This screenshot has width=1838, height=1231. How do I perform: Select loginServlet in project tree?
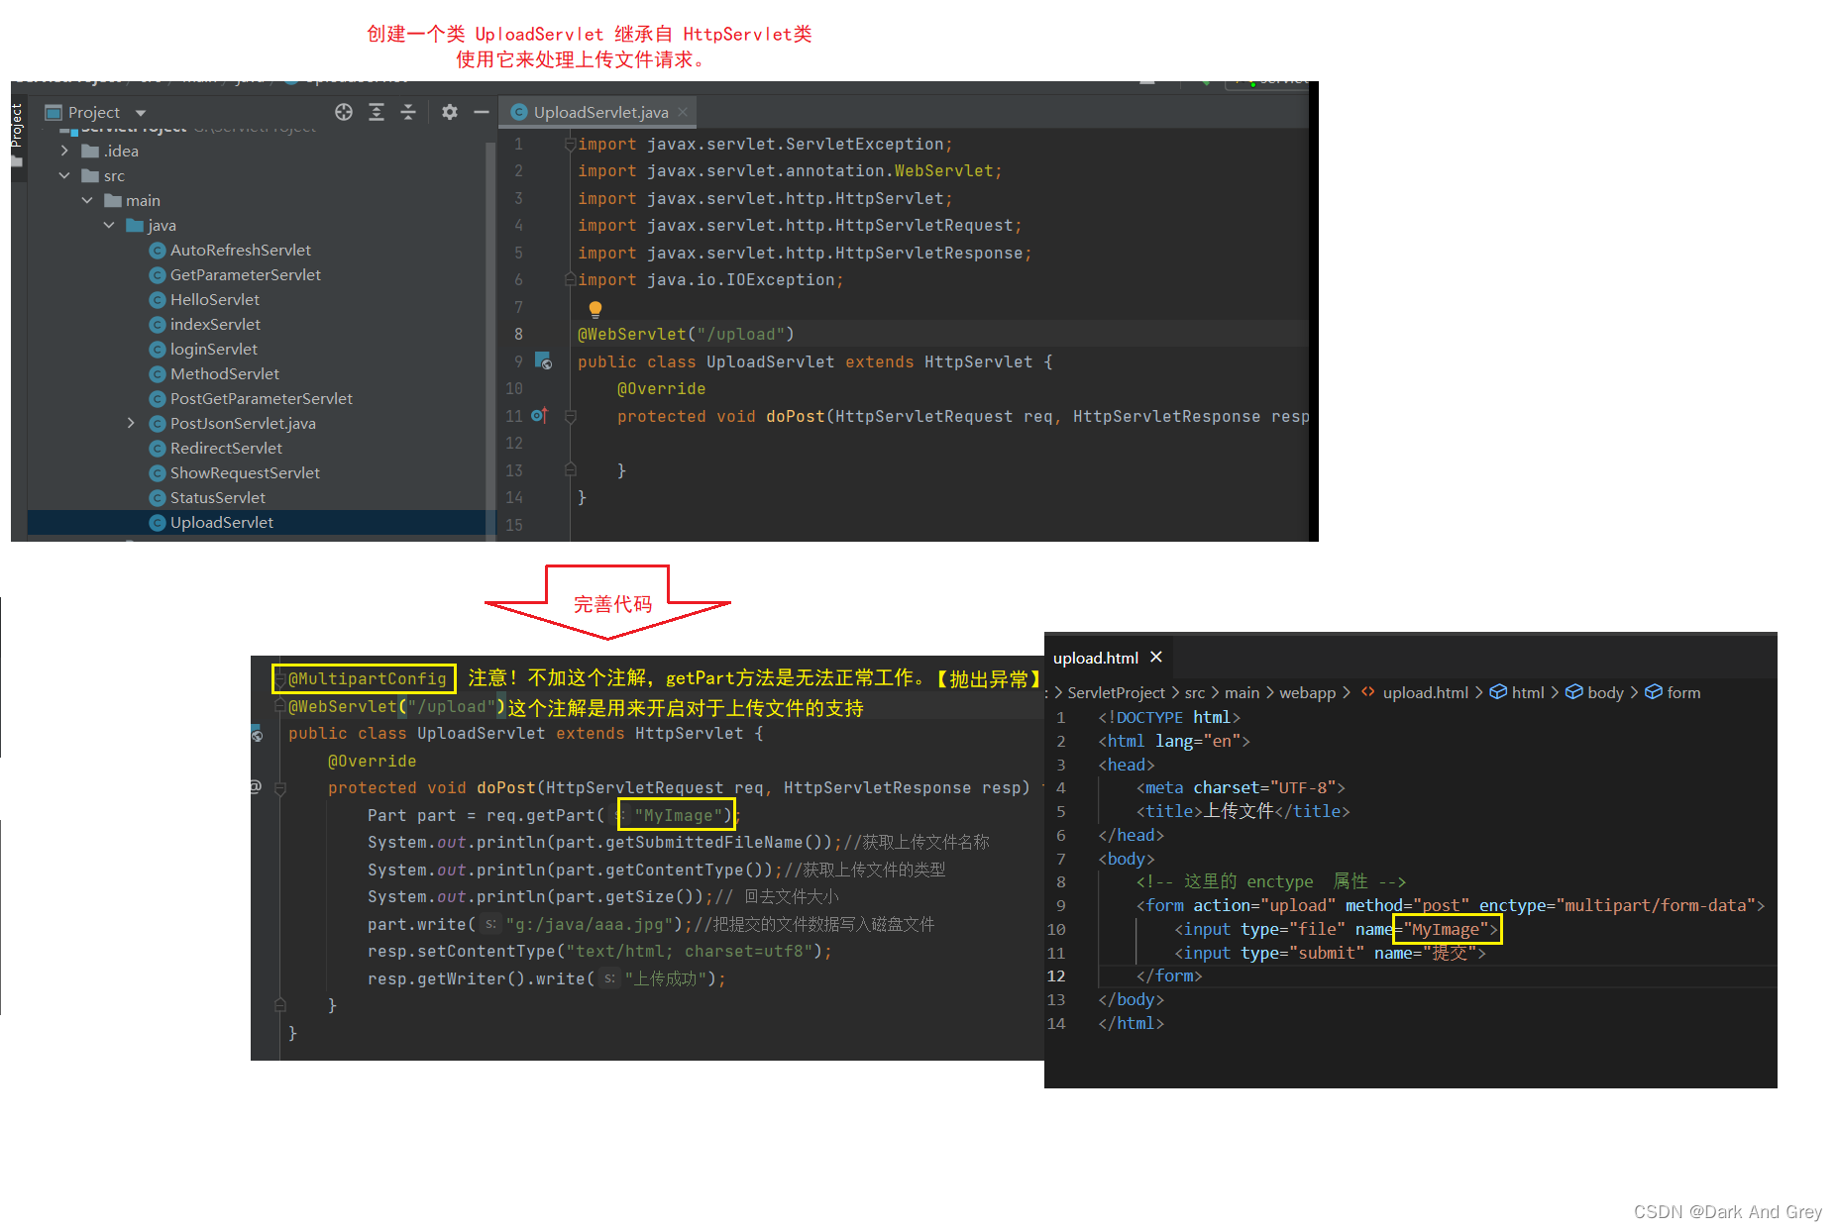tap(214, 349)
